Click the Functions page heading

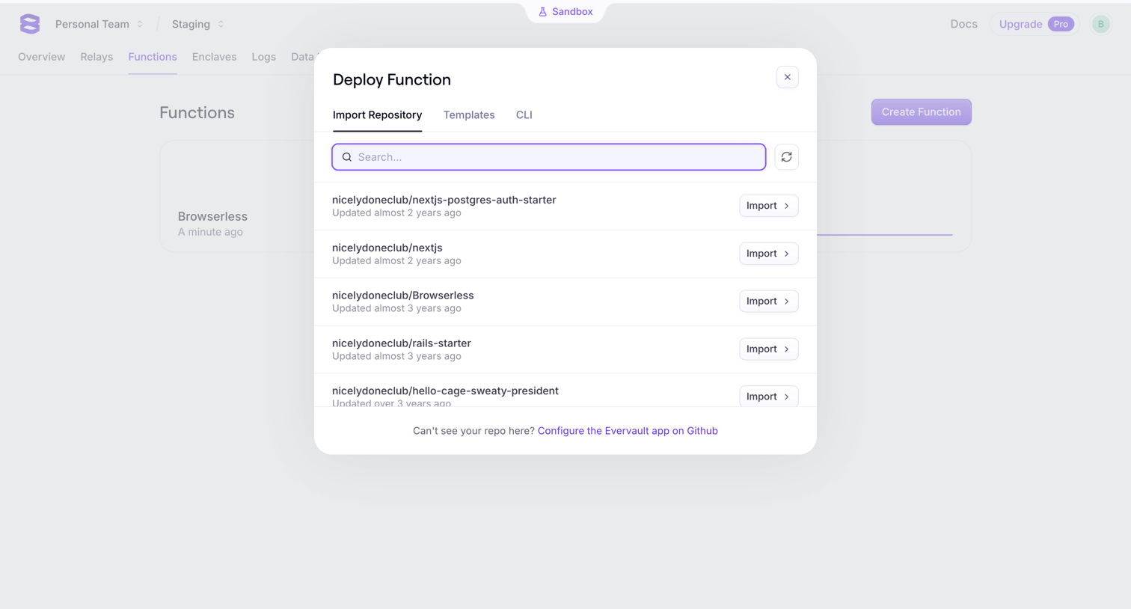197,113
